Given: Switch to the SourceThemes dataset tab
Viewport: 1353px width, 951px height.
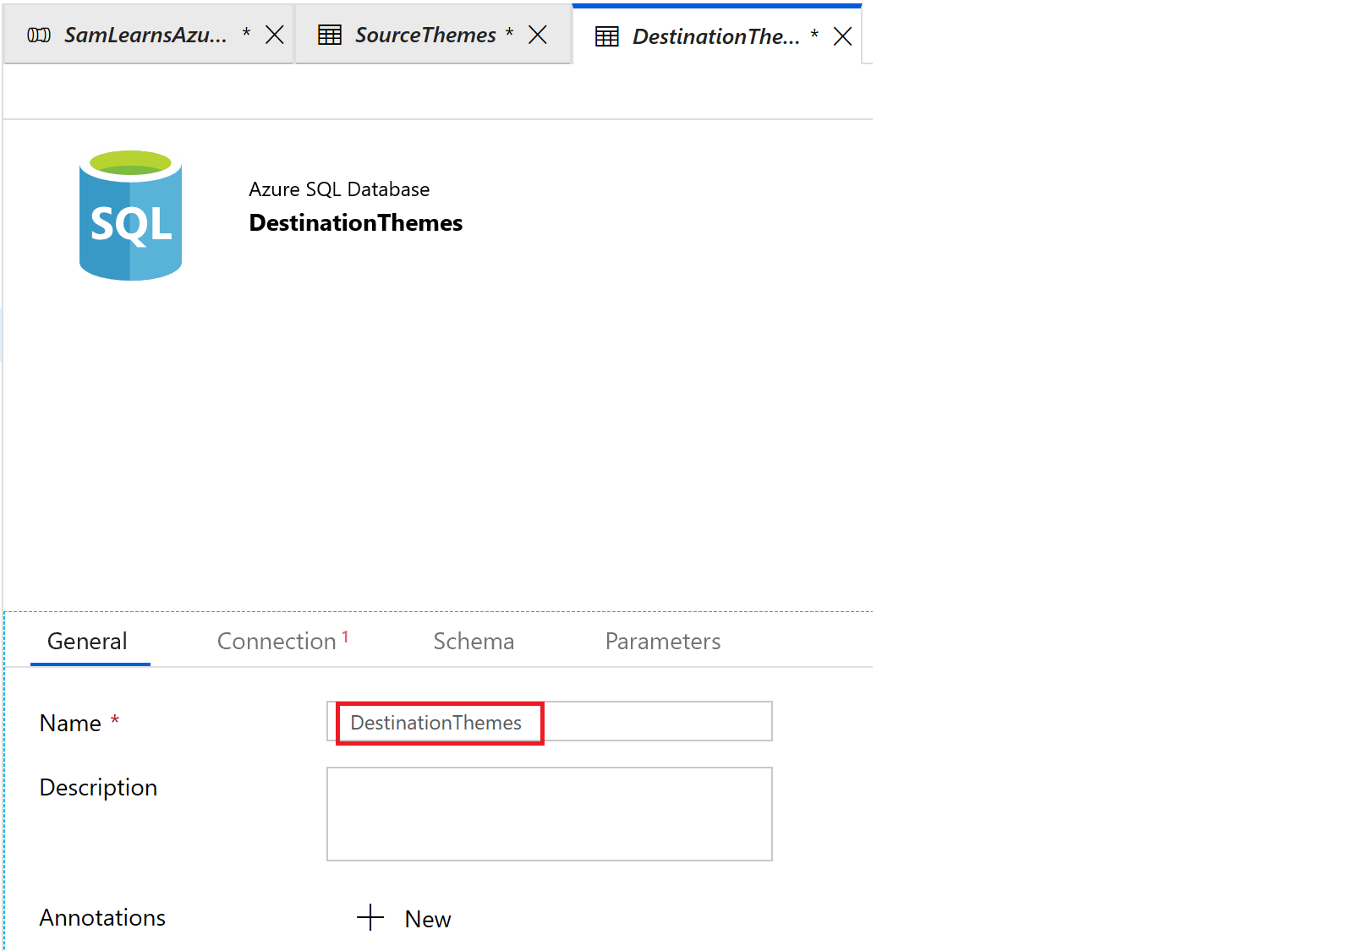Looking at the screenshot, I should [425, 35].
